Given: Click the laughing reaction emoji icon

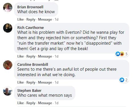Looking at the screenshot, I should 122,54.
